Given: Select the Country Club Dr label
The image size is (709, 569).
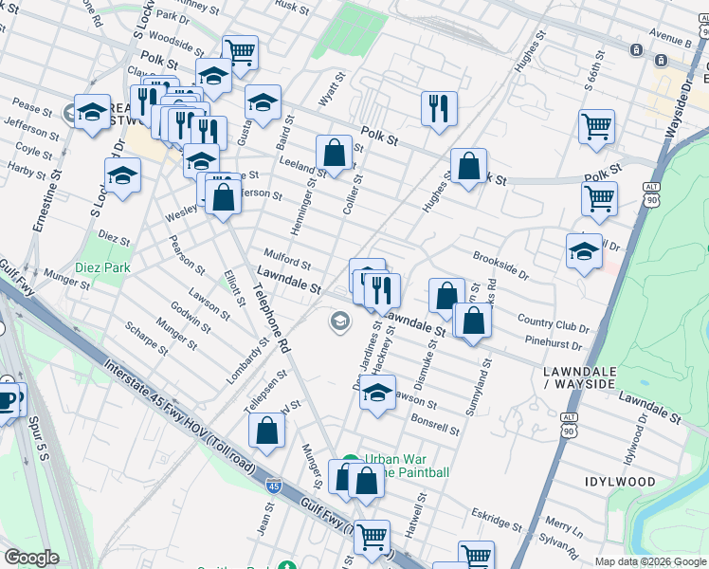Looking at the screenshot, I should click(554, 323).
